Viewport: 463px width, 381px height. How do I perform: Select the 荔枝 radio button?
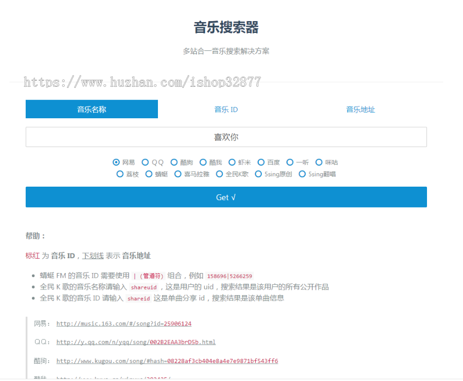click(x=120, y=174)
